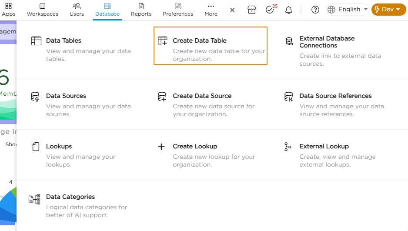Viewport: 408px width, 231px height.
Task: Open the Dev environment dropdown
Action: [x=388, y=10]
